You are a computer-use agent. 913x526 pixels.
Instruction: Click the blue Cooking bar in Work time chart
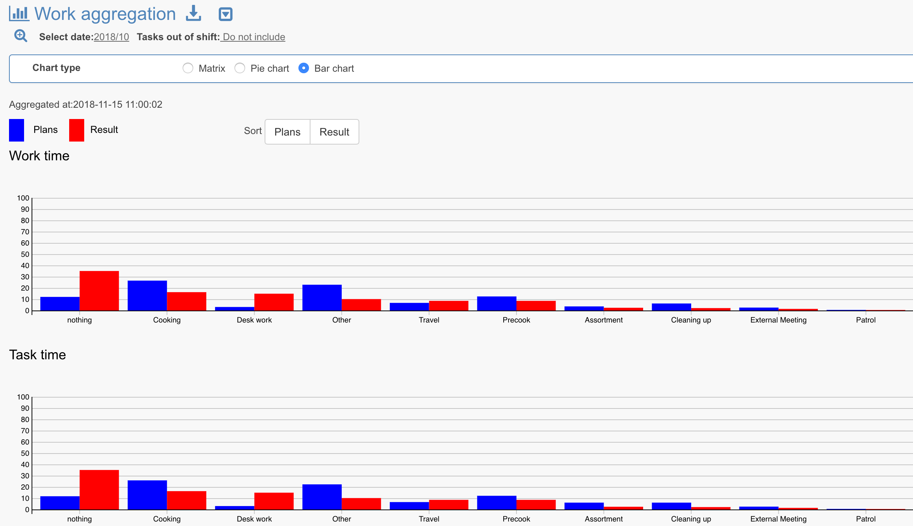tap(147, 295)
